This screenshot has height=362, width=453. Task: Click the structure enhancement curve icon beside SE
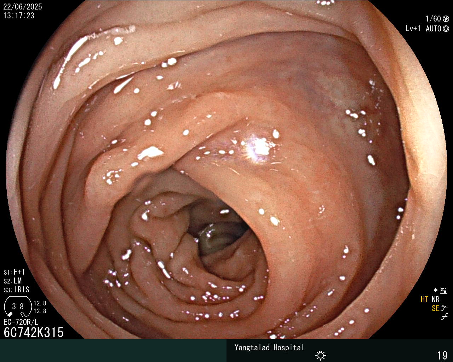[445, 308]
